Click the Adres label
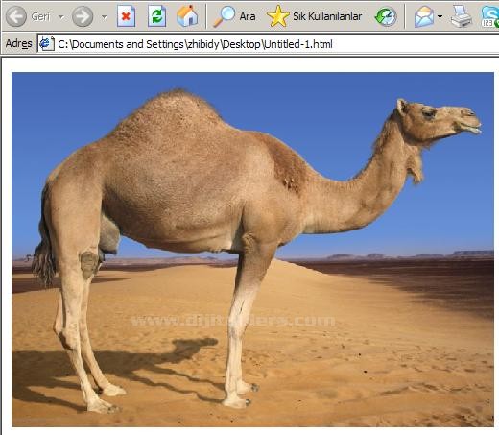This screenshot has width=499, height=435. click(x=19, y=43)
